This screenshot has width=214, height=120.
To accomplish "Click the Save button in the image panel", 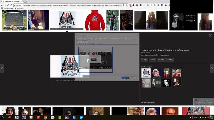I will pos(152,60).
